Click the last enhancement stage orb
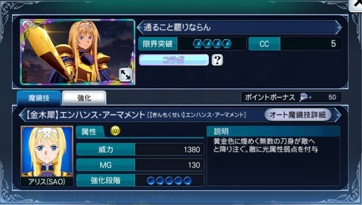Image resolution: width=362 pixels, height=205 pixels. coord(187,181)
